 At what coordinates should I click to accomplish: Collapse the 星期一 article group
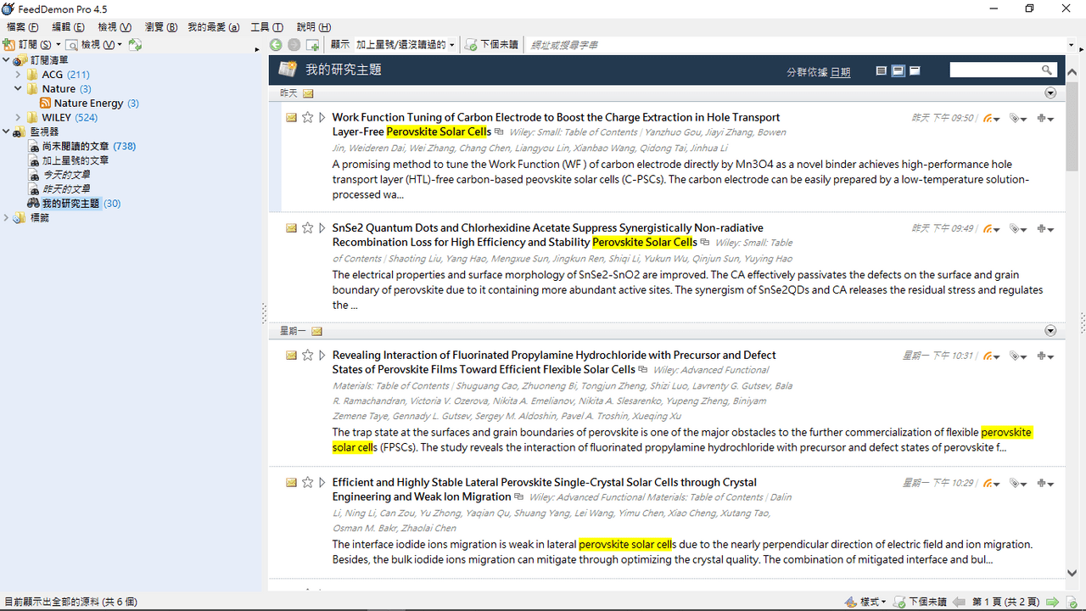pos(1050,331)
